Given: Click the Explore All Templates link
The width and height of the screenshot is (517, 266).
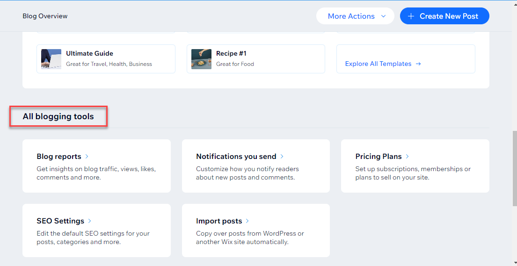Looking at the screenshot, I should pyautogui.click(x=378, y=64).
